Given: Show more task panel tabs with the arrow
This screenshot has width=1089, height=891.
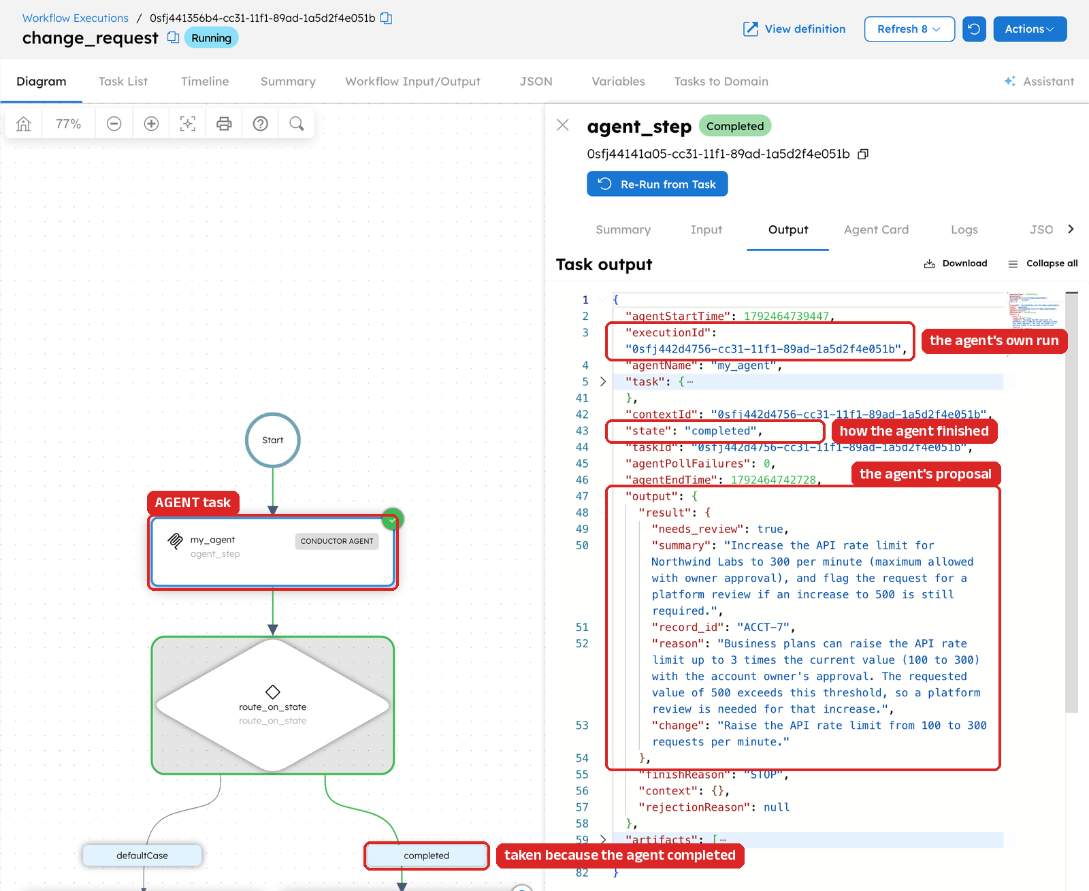Looking at the screenshot, I should point(1071,229).
